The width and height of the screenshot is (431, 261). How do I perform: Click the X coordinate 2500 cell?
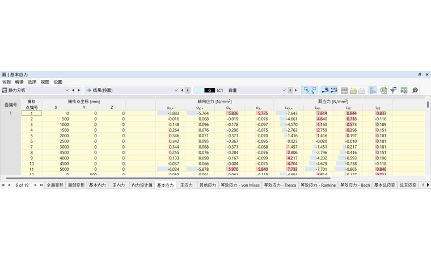[x=56, y=141]
